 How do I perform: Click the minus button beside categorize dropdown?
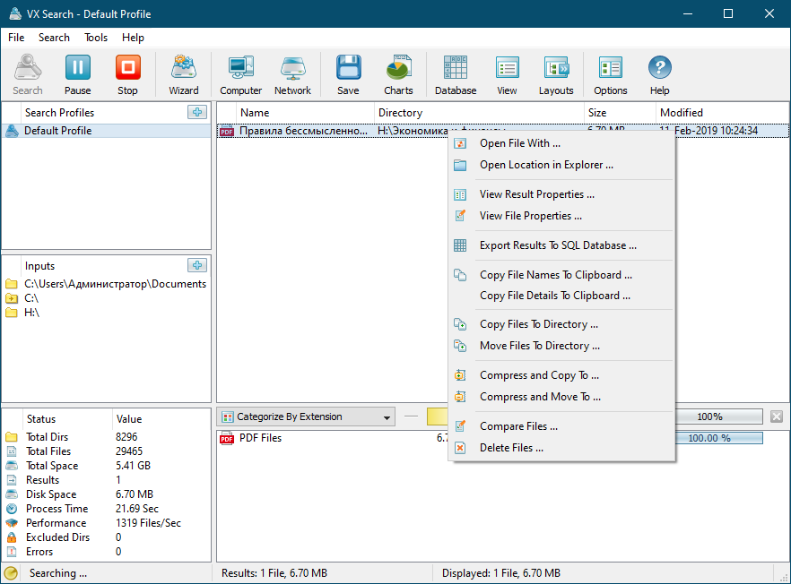(411, 417)
